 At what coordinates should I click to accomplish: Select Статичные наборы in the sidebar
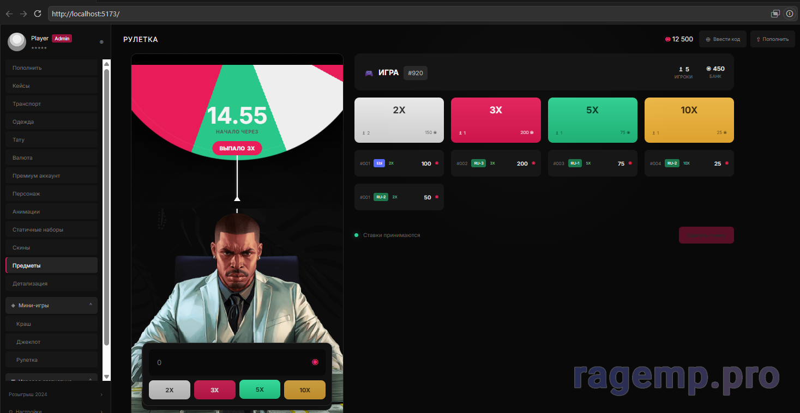[51, 230]
